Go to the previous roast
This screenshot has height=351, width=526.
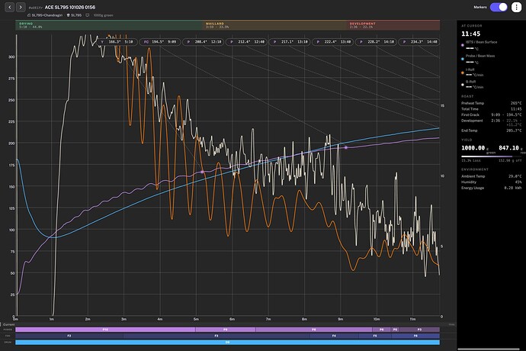pyautogui.click(x=9, y=7)
